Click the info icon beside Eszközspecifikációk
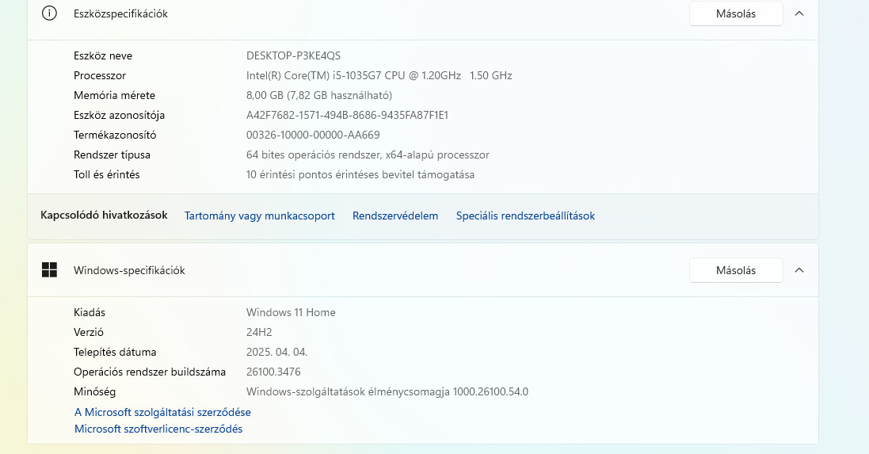Screen dimensions: 869x454 (50, 13)
